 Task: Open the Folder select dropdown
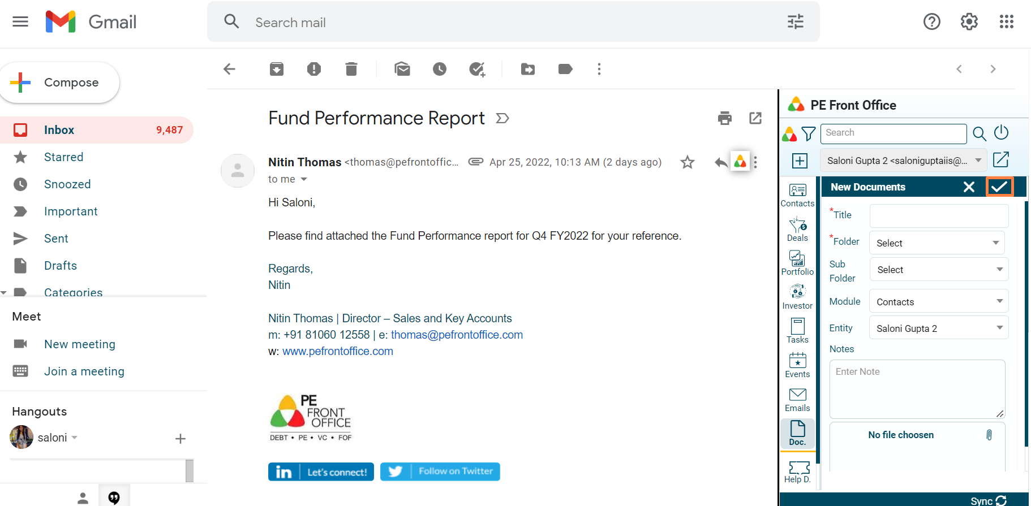[937, 243]
